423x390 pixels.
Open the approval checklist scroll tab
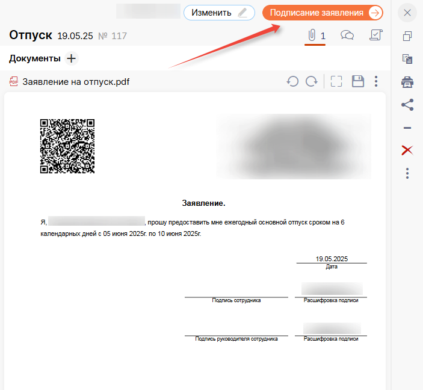coord(375,36)
